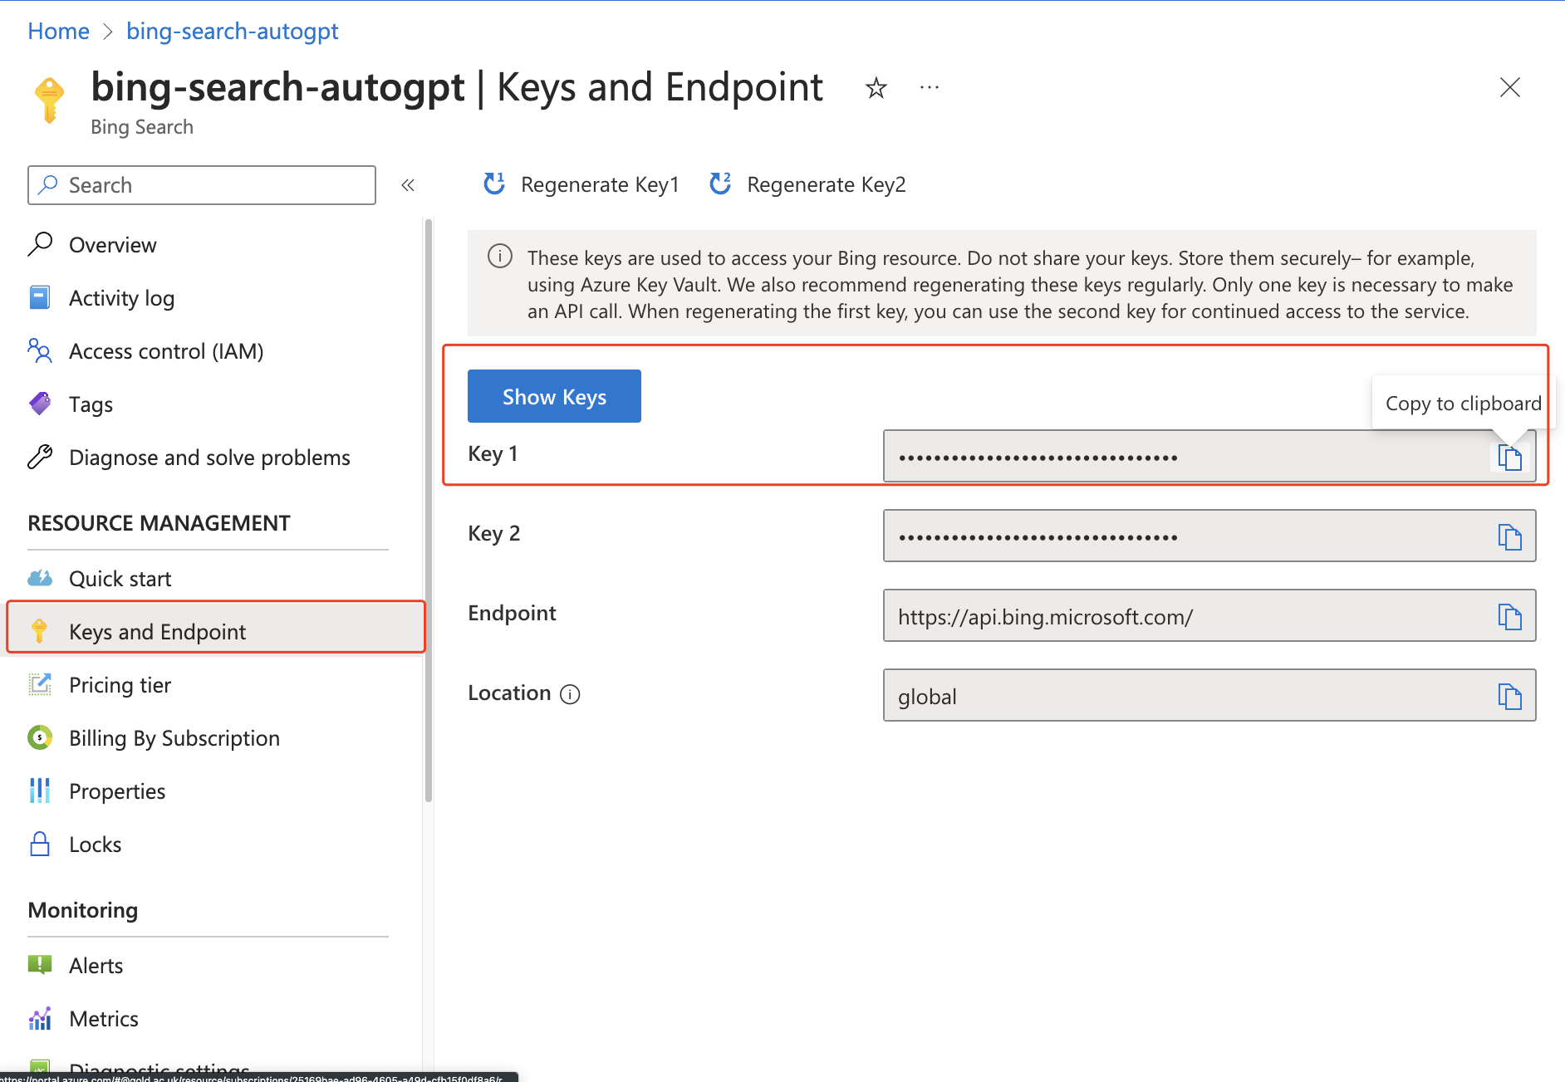Click the Activity log notebook icon
Image resolution: width=1565 pixels, height=1082 pixels.
click(40, 297)
